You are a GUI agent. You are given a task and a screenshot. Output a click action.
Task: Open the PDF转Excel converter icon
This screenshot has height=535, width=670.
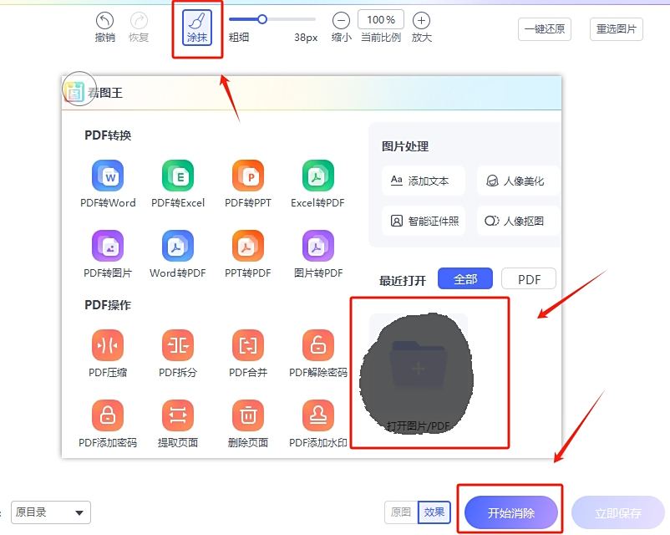coord(178,176)
